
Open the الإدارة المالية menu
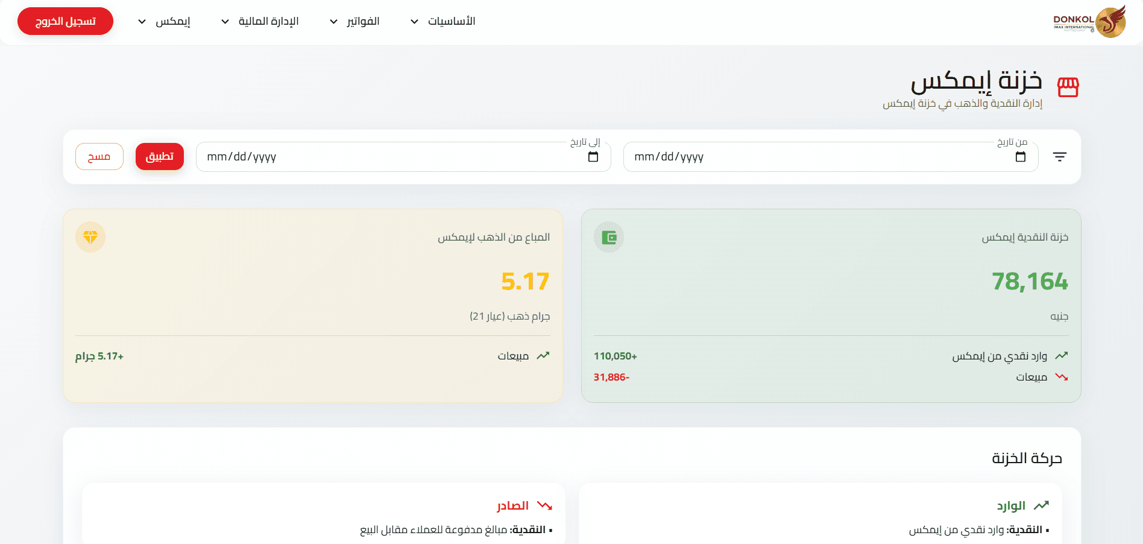268,22
